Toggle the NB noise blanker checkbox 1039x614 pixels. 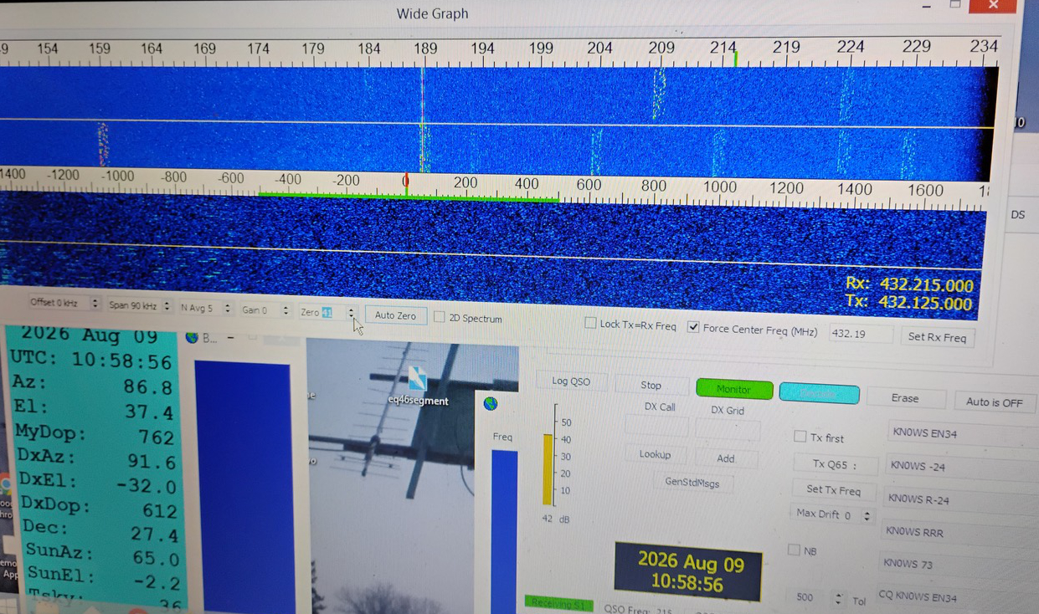tap(794, 550)
